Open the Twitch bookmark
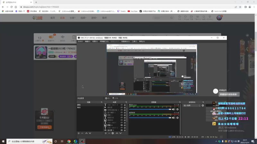Screen dimensions: 257x144 pos(121,11)
